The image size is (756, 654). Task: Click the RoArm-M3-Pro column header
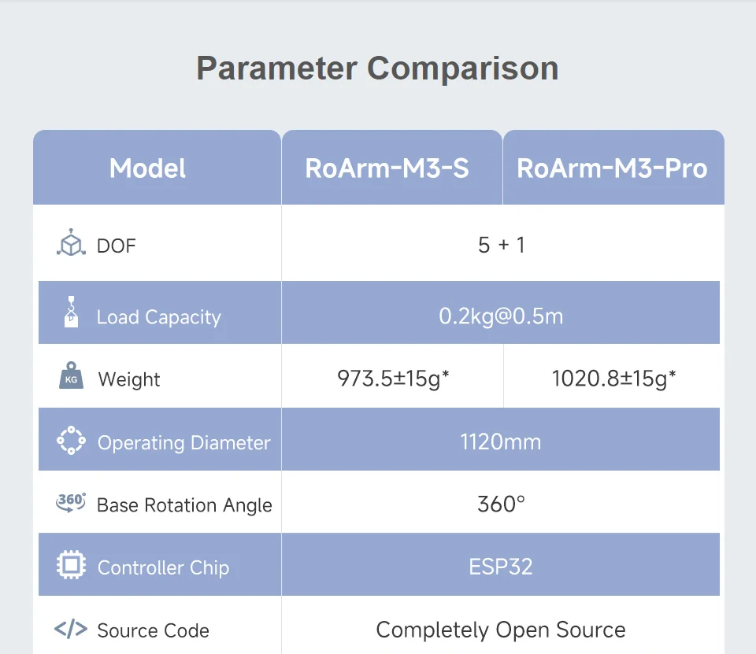pyautogui.click(x=612, y=168)
